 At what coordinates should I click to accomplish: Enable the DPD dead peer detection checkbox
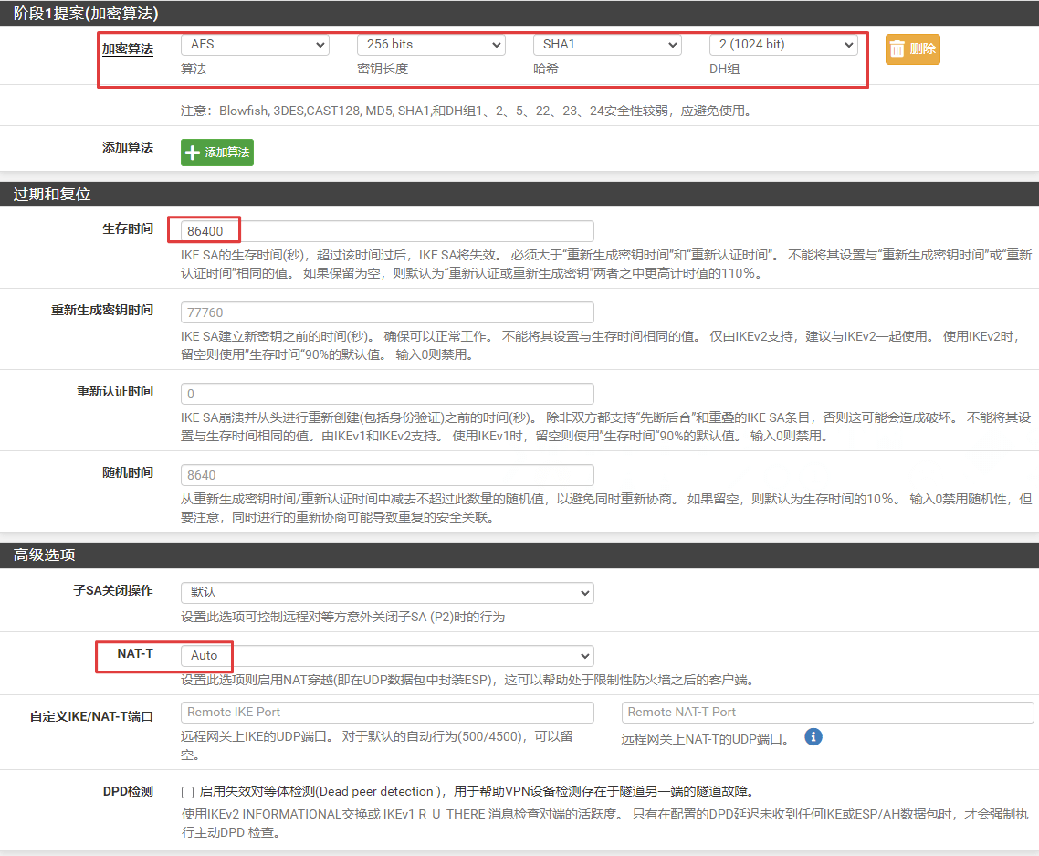click(x=187, y=792)
